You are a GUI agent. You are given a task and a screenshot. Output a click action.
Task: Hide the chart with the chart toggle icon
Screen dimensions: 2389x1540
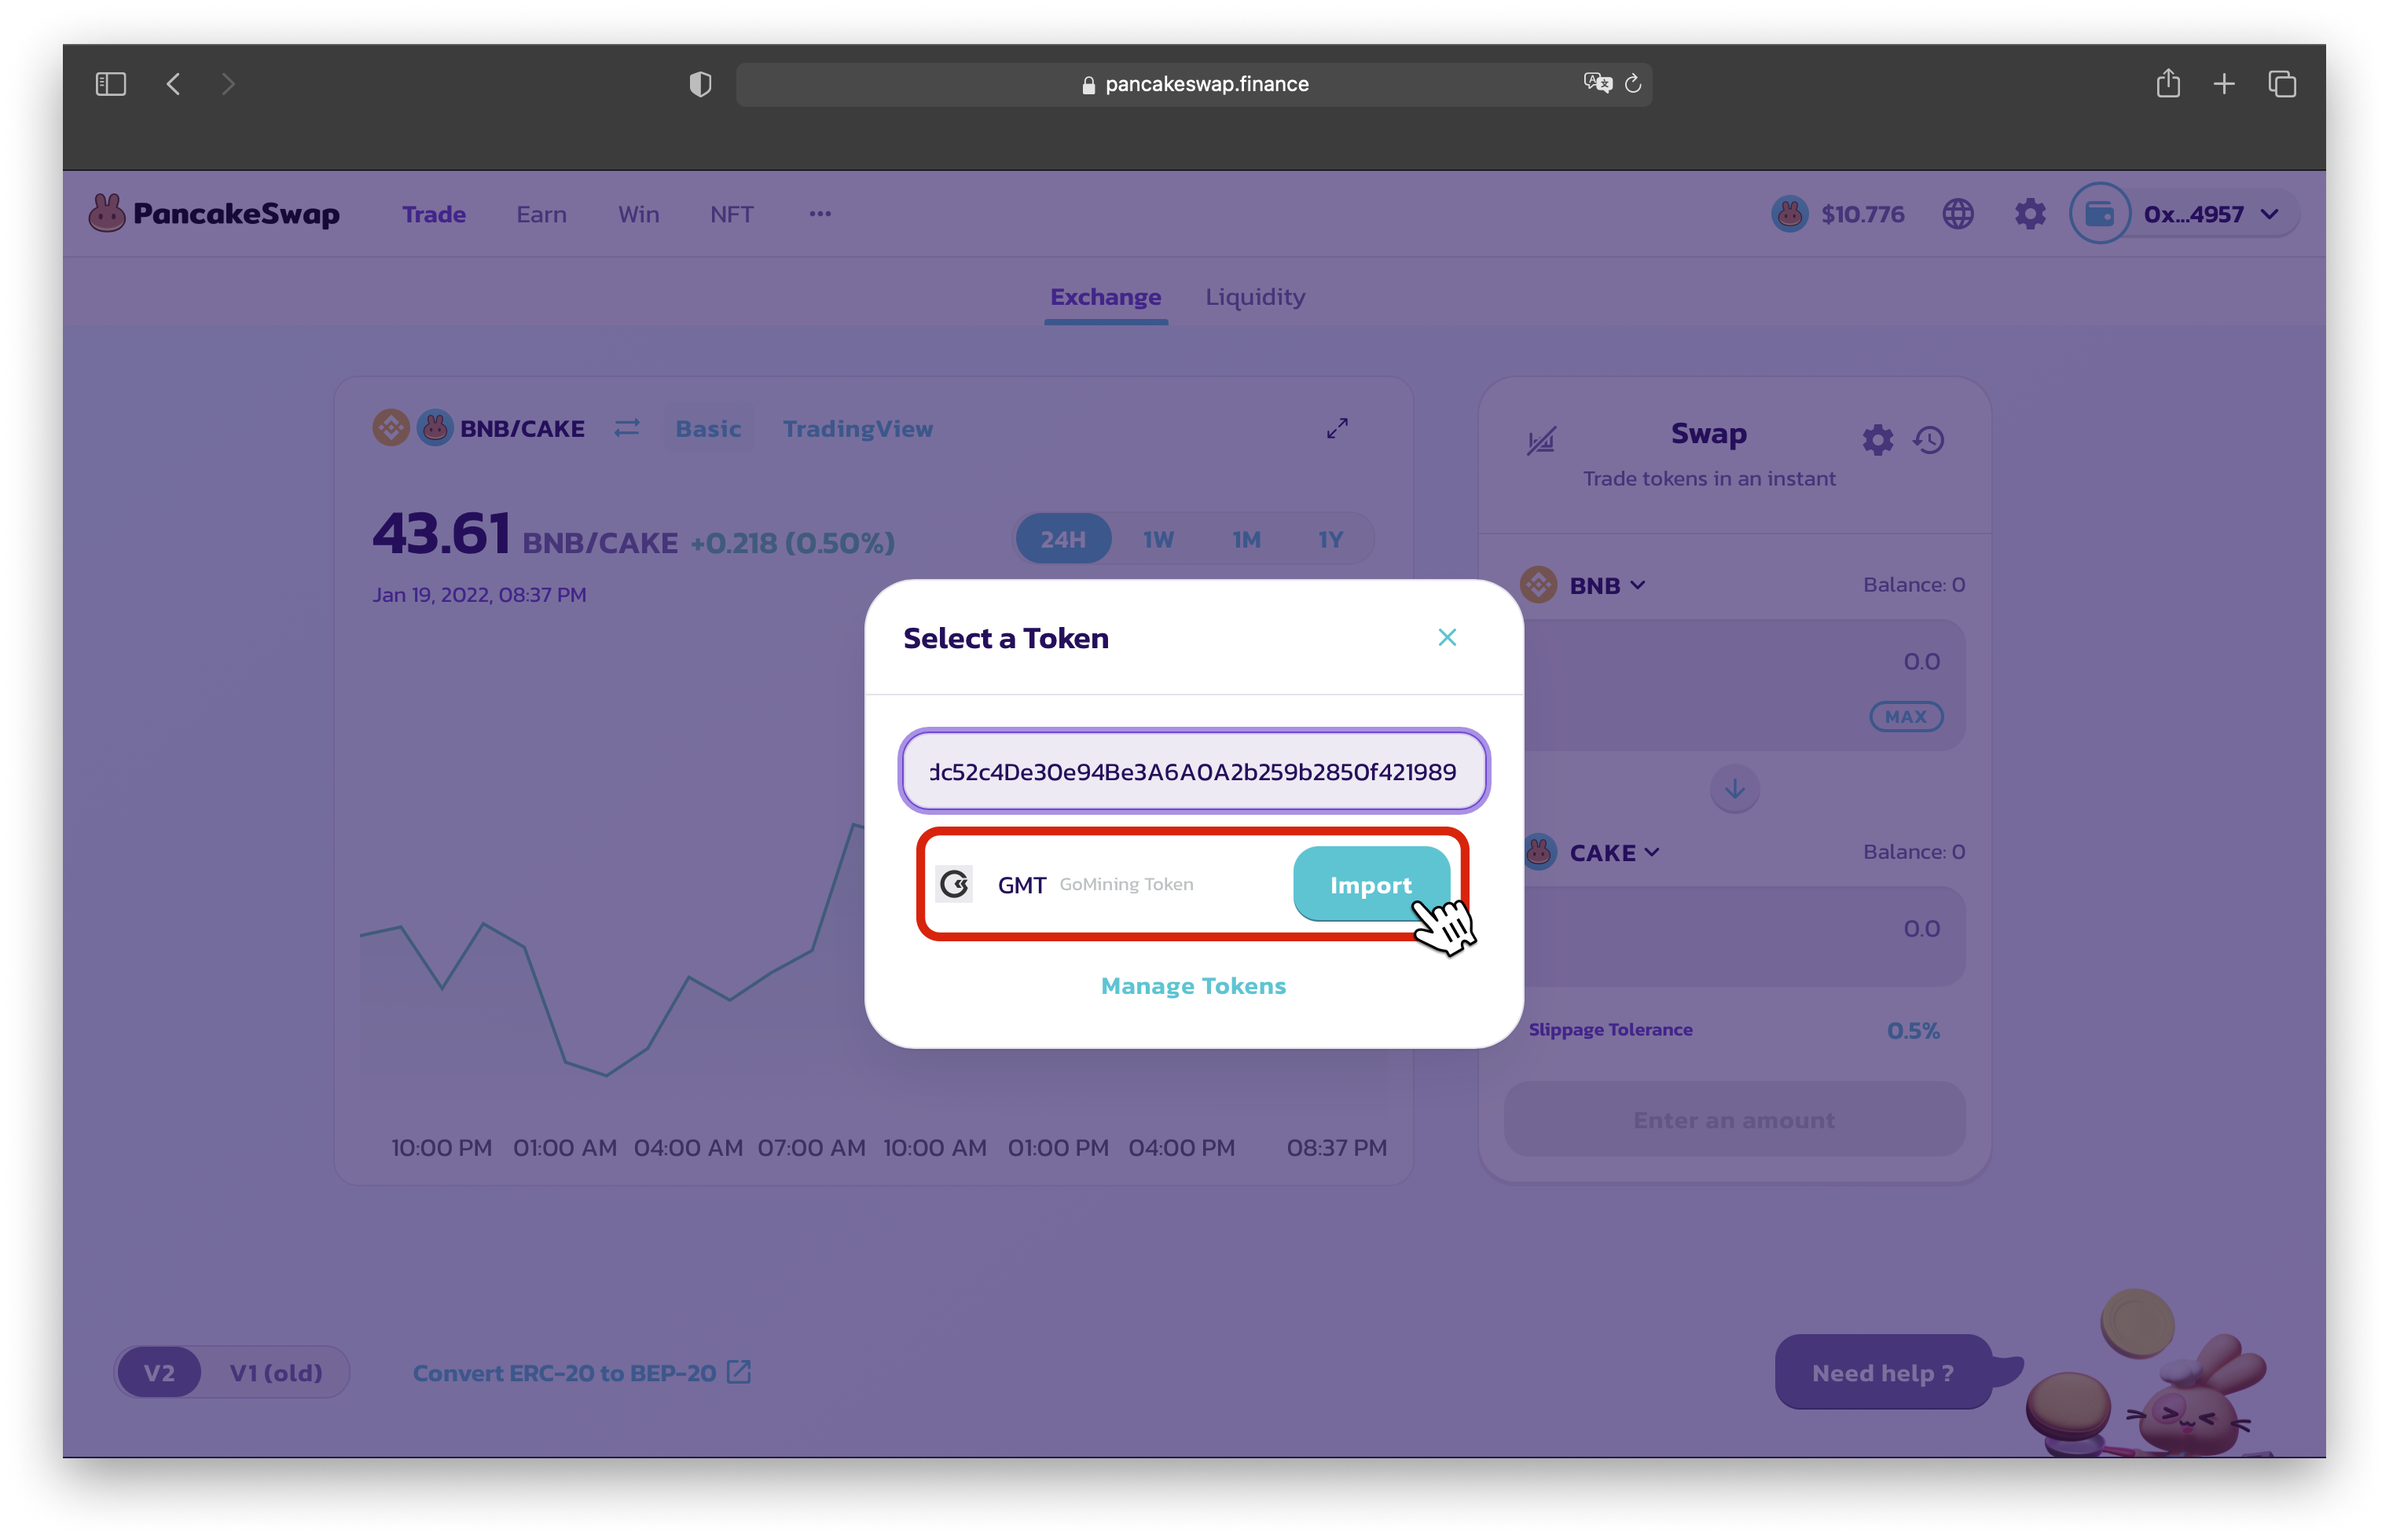(x=1541, y=440)
